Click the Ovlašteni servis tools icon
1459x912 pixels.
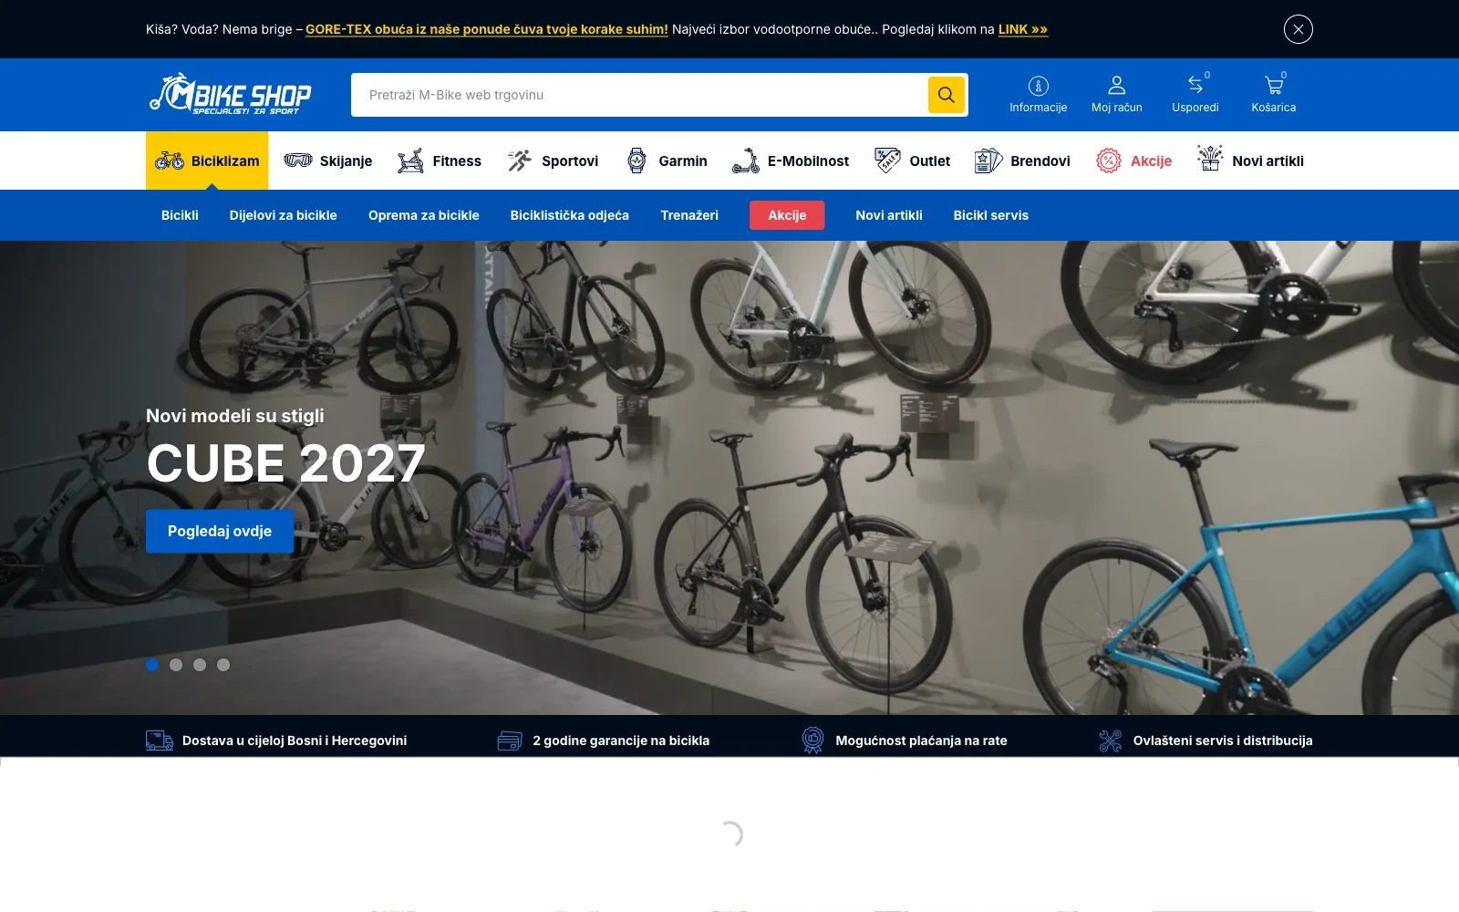[x=1110, y=741]
